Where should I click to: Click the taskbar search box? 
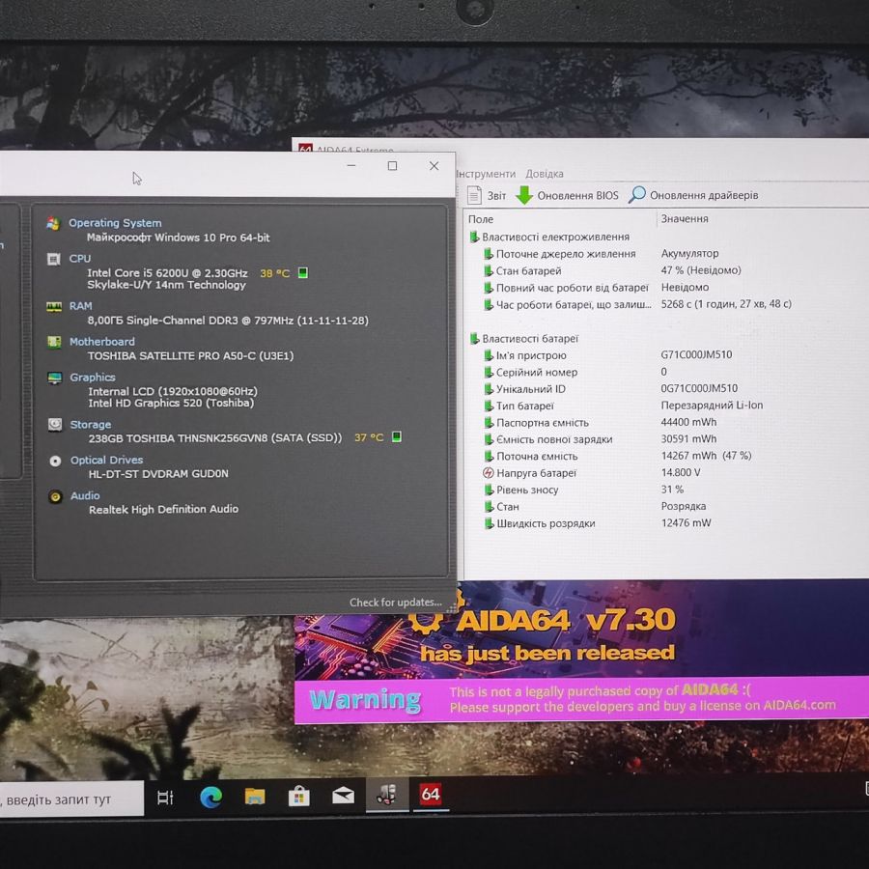pos(70,799)
